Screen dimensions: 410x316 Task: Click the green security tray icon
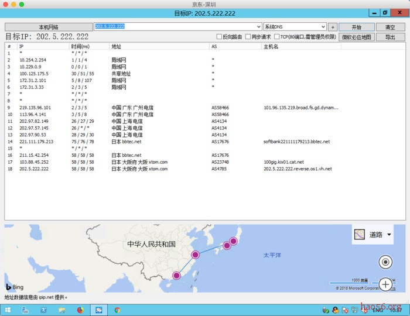click(326, 310)
